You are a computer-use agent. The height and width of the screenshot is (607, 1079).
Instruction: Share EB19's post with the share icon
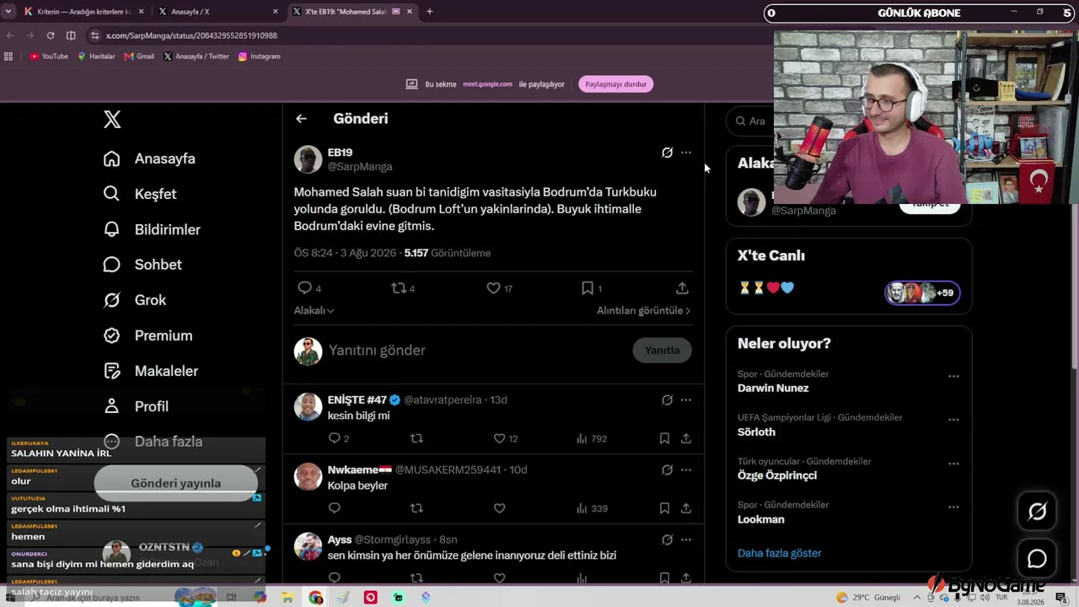[x=682, y=288]
